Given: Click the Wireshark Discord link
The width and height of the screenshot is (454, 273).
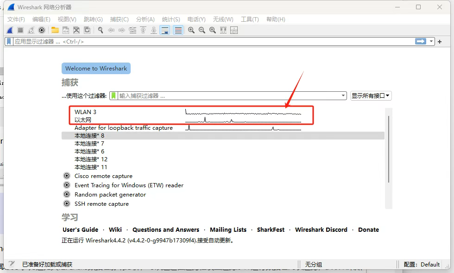Looking at the screenshot, I should pos(321,229).
